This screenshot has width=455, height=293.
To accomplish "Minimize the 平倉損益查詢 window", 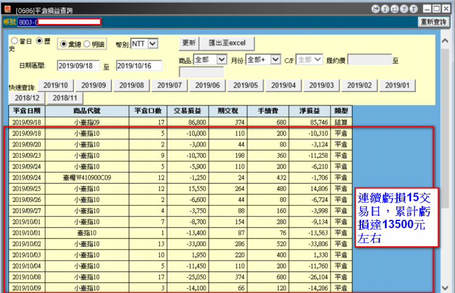I will tap(427, 9).
